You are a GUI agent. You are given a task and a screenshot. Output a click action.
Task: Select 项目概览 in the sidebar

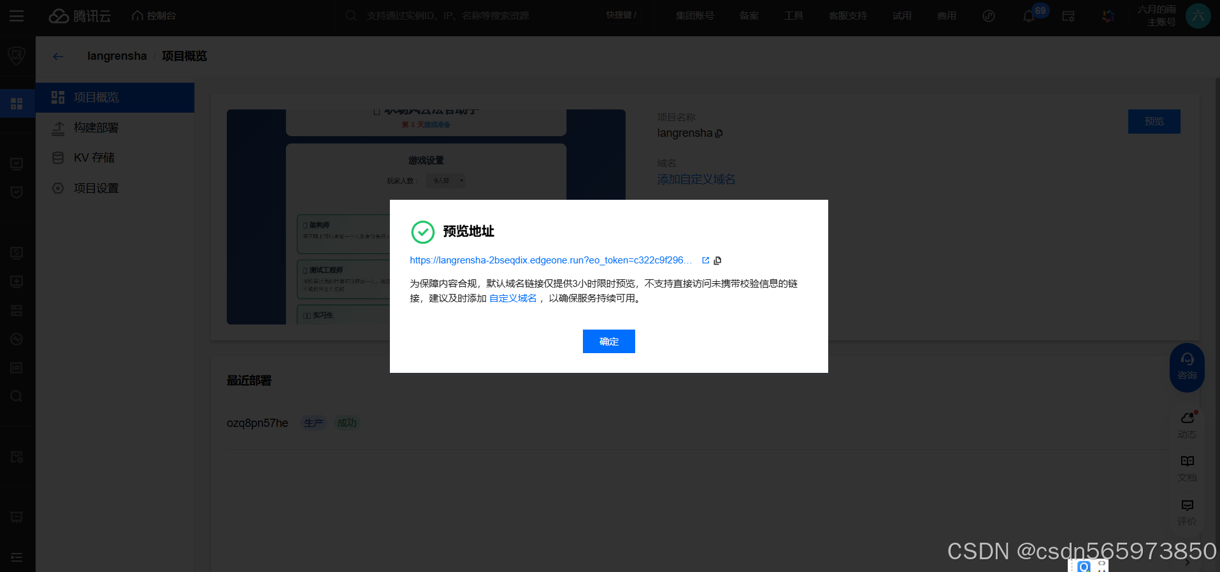[x=115, y=97]
